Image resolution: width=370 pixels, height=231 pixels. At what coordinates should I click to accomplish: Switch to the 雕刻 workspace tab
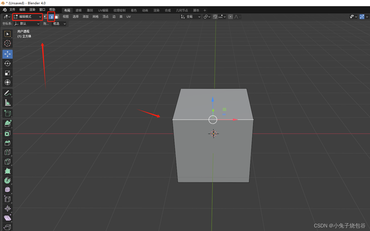point(90,10)
